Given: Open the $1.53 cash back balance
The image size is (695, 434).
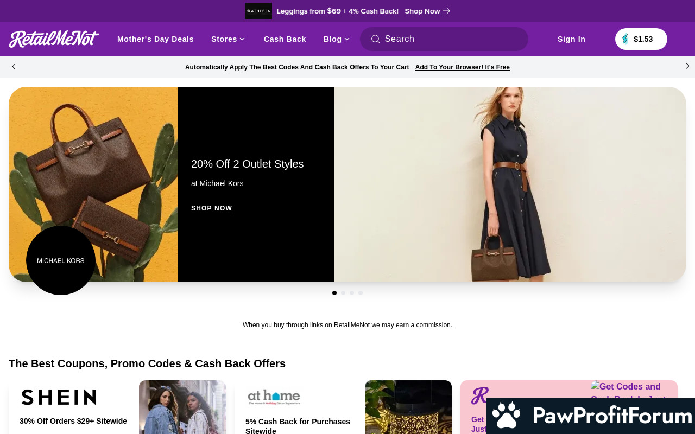Looking at the screenshot, I should (641, 39).
